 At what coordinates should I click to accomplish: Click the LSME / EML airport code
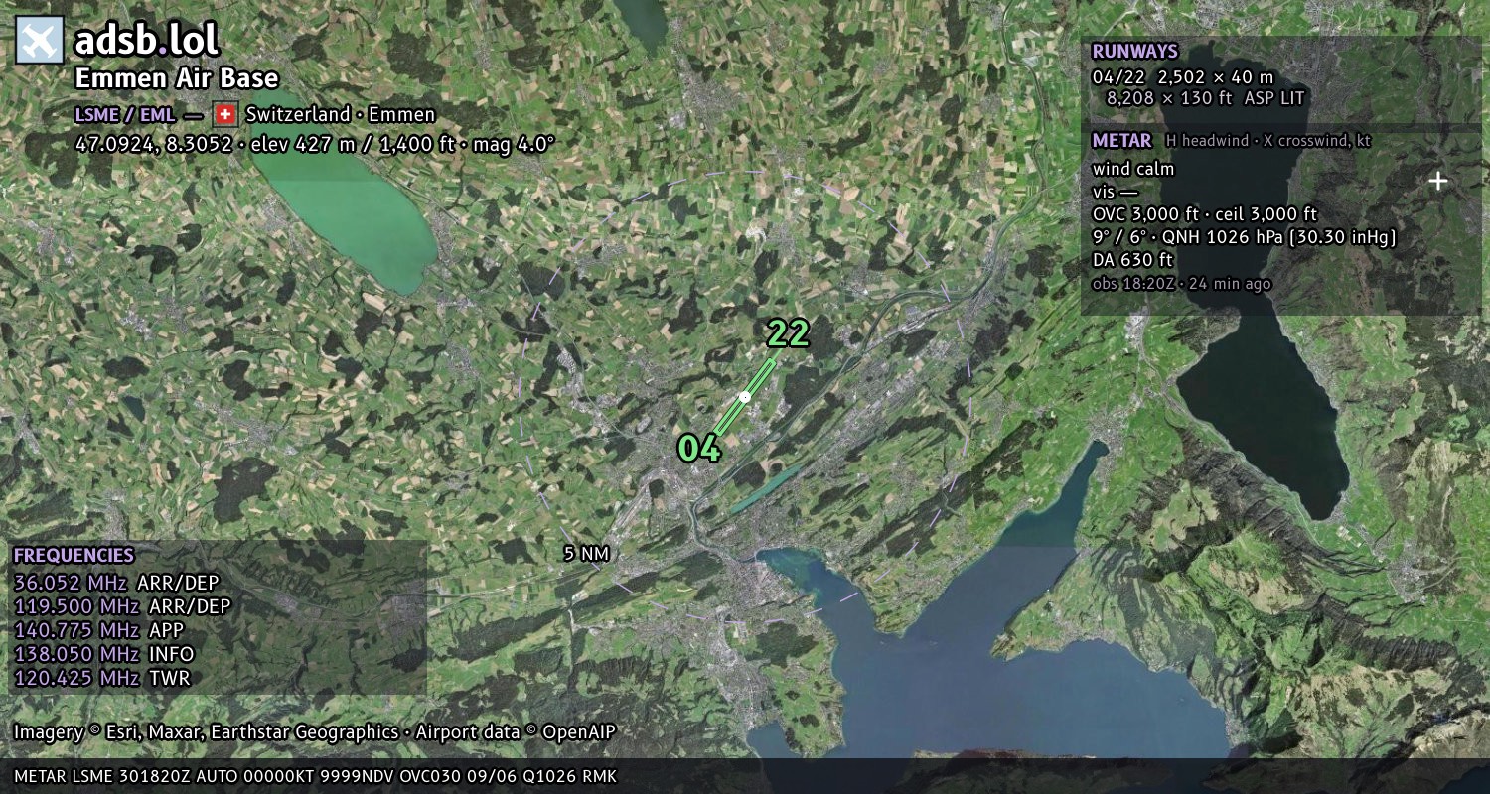point(124,114)
